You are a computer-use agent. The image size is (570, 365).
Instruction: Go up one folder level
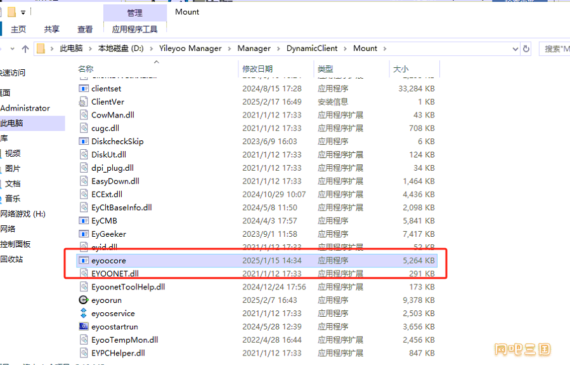(x=25, y=49)
